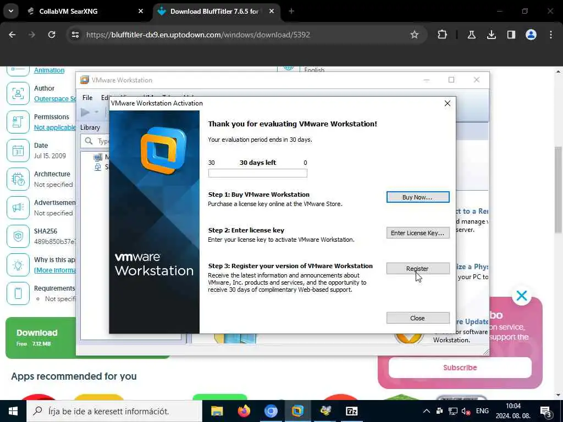Open 7-Zip from the taskbar
563x422 pixels.
click(351, 411)
